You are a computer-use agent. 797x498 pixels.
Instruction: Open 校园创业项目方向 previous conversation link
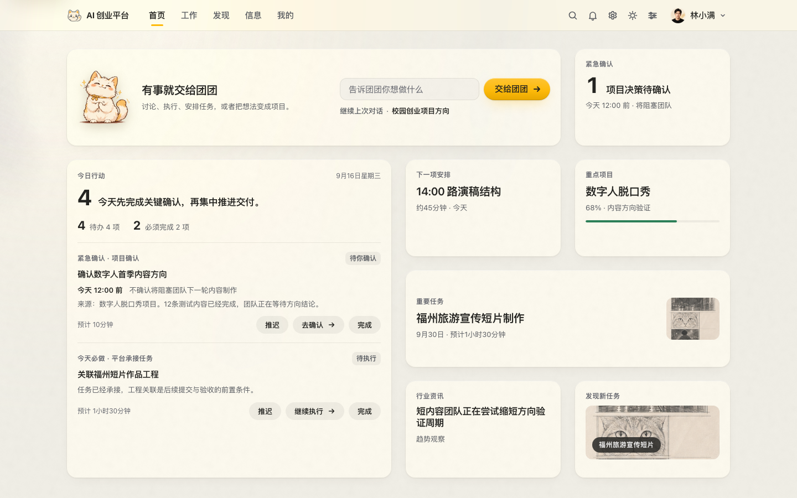[x=421, y=111]
